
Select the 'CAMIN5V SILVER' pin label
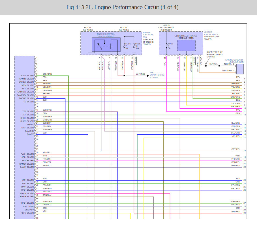coord(25,92)
